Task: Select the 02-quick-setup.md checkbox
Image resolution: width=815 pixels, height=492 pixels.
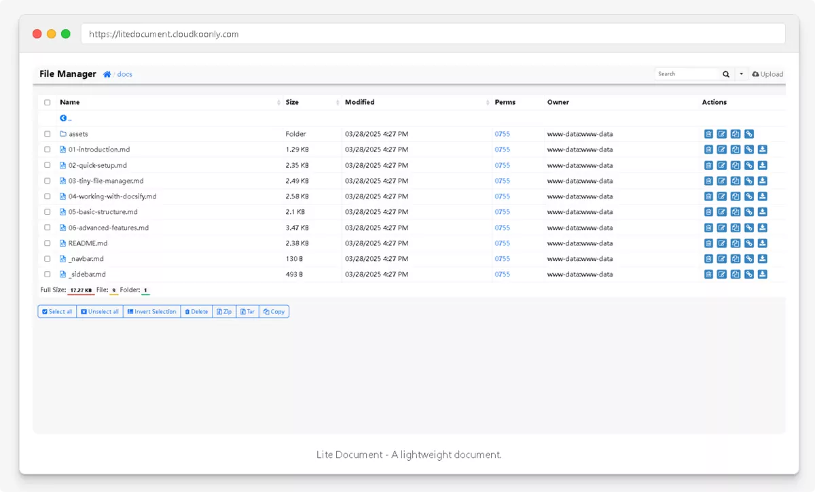Action: coord(48,165)
